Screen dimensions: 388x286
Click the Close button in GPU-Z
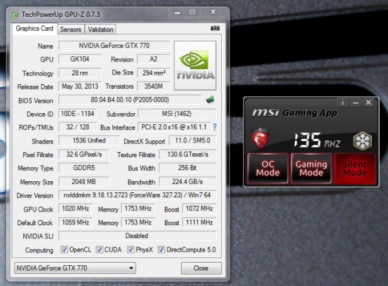point(201,268)
